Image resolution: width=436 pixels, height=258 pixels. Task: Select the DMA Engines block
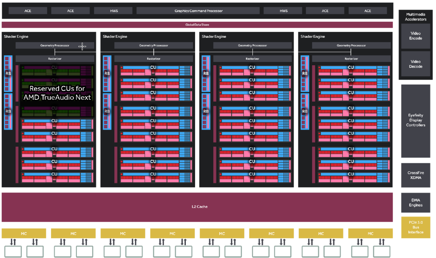[415, 202]
